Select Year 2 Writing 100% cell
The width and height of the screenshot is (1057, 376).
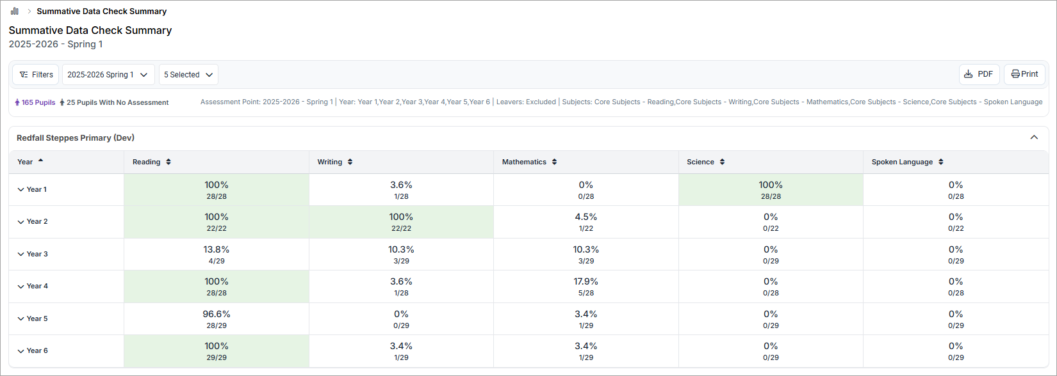point(401,222)
